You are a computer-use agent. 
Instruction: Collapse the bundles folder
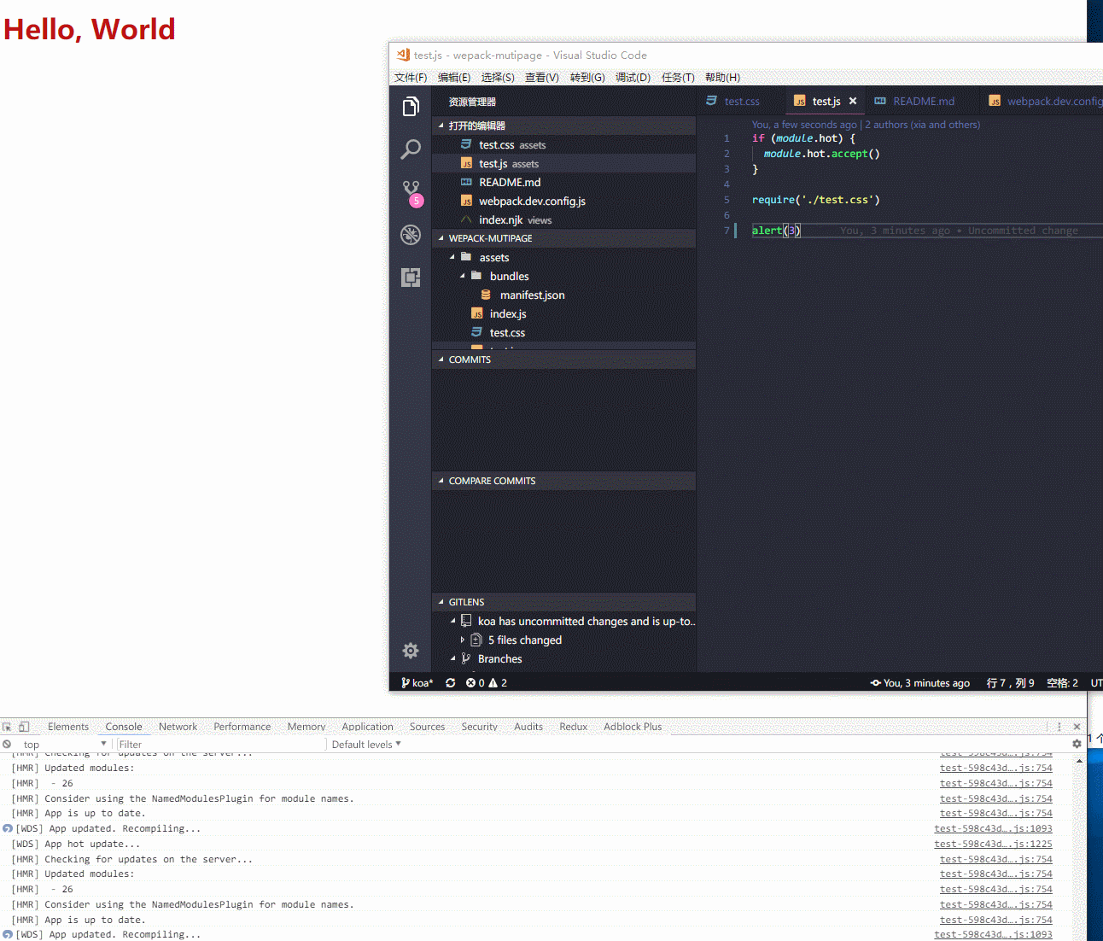(x=463, y=276)
